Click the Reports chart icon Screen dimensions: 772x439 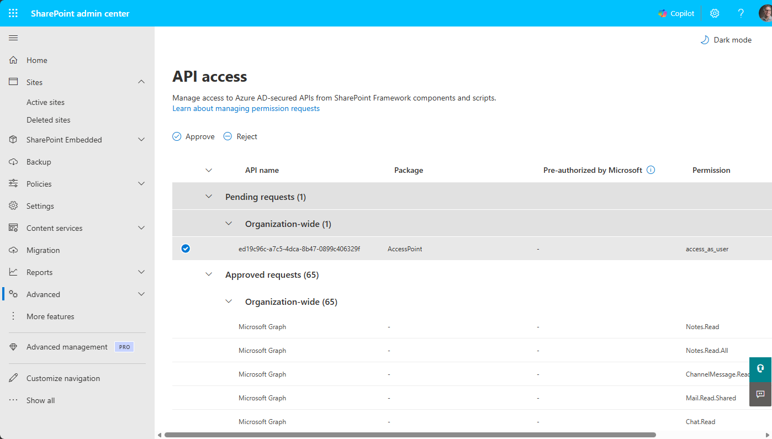point(14,272)
